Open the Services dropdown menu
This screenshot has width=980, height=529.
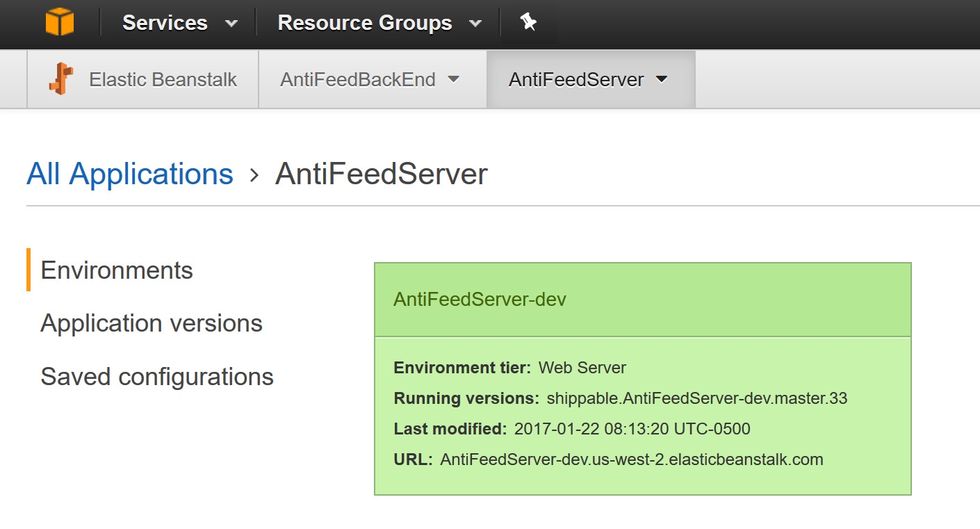[x=179, y=23]
